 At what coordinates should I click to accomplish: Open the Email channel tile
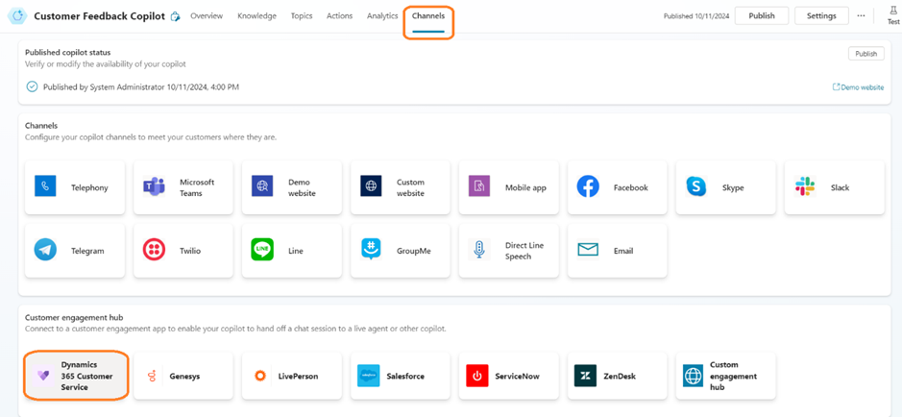(618, 251)
